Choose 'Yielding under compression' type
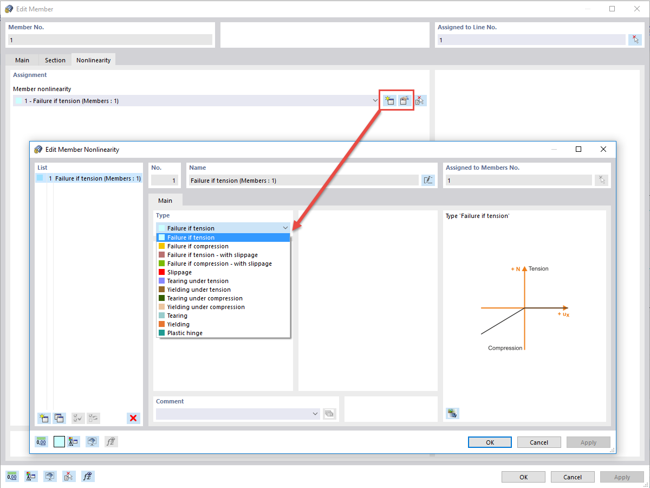 click(x=223, y=307)
